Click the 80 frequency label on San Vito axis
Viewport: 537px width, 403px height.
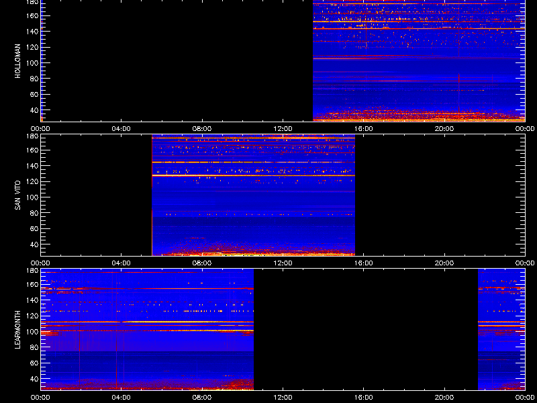click(34, 213)
